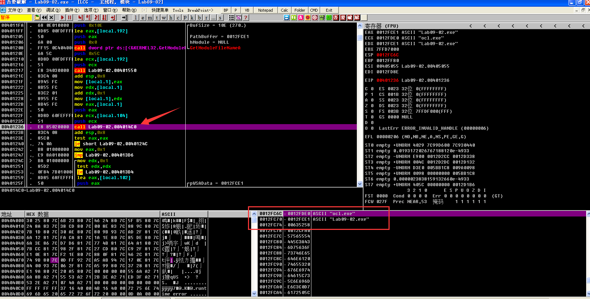Click the orange record circle plugin icon
The height and width of the screenshot is (299, 590).
(x=308, y=17)
